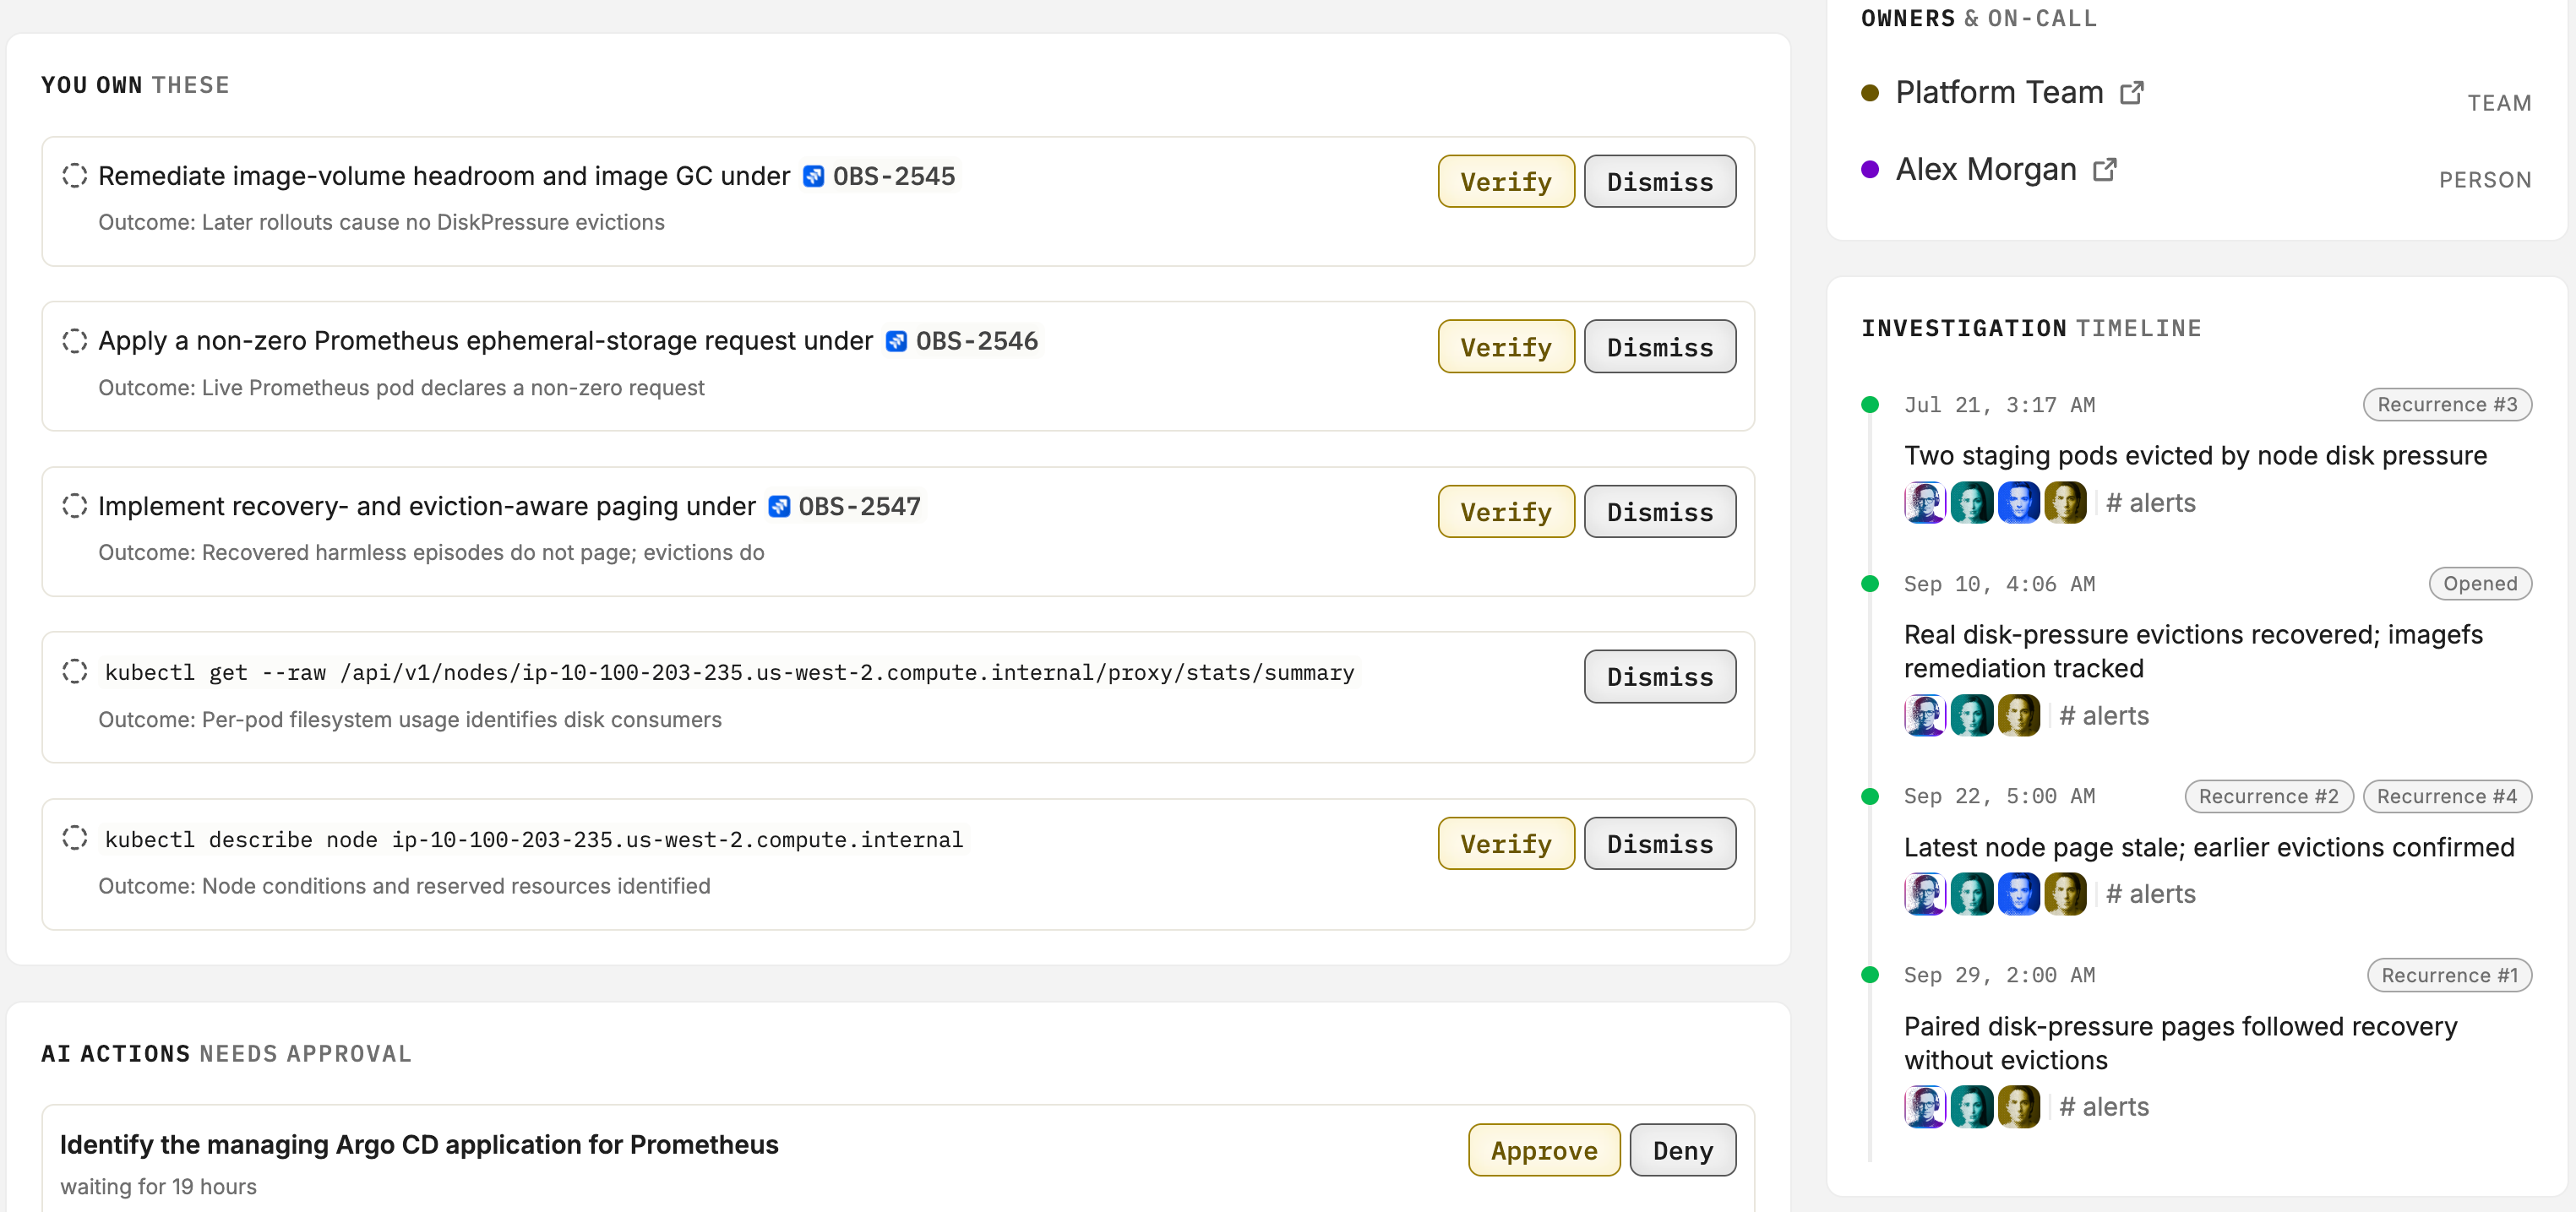2576x1212 pixels.
Task: Open the Platform Team owner link
Action: click(x=1999, y=93)
